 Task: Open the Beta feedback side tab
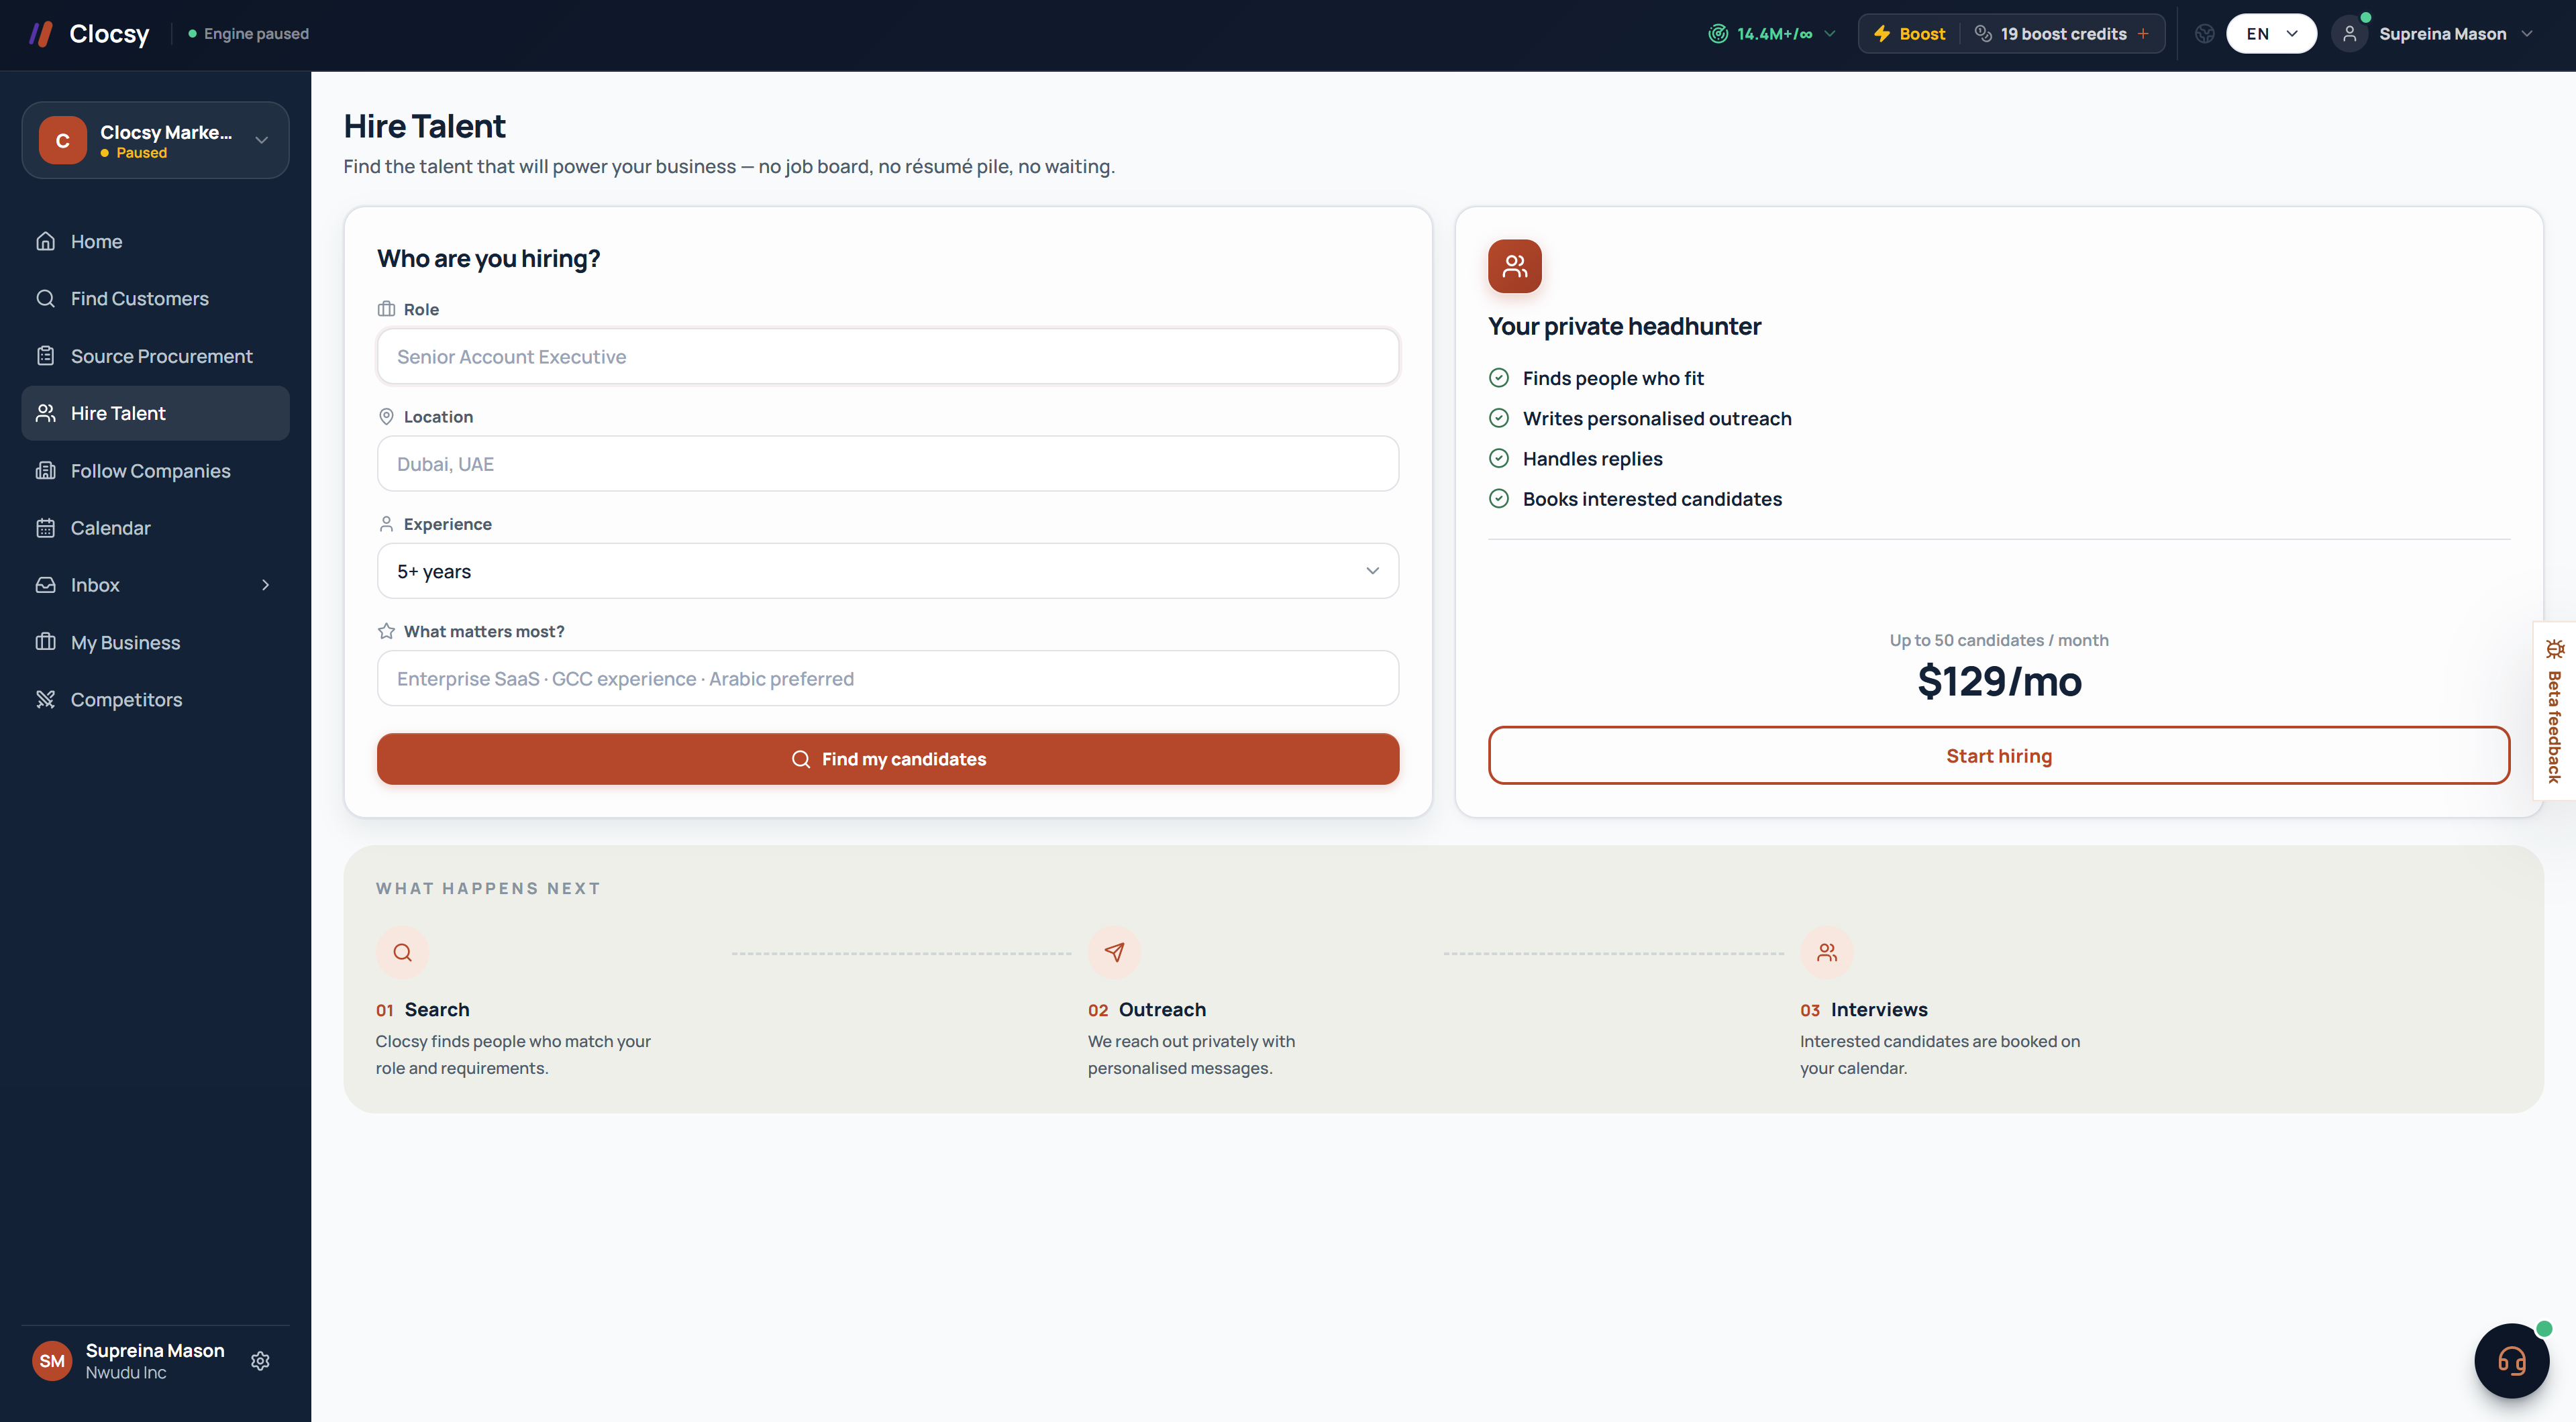point(2555,710)
